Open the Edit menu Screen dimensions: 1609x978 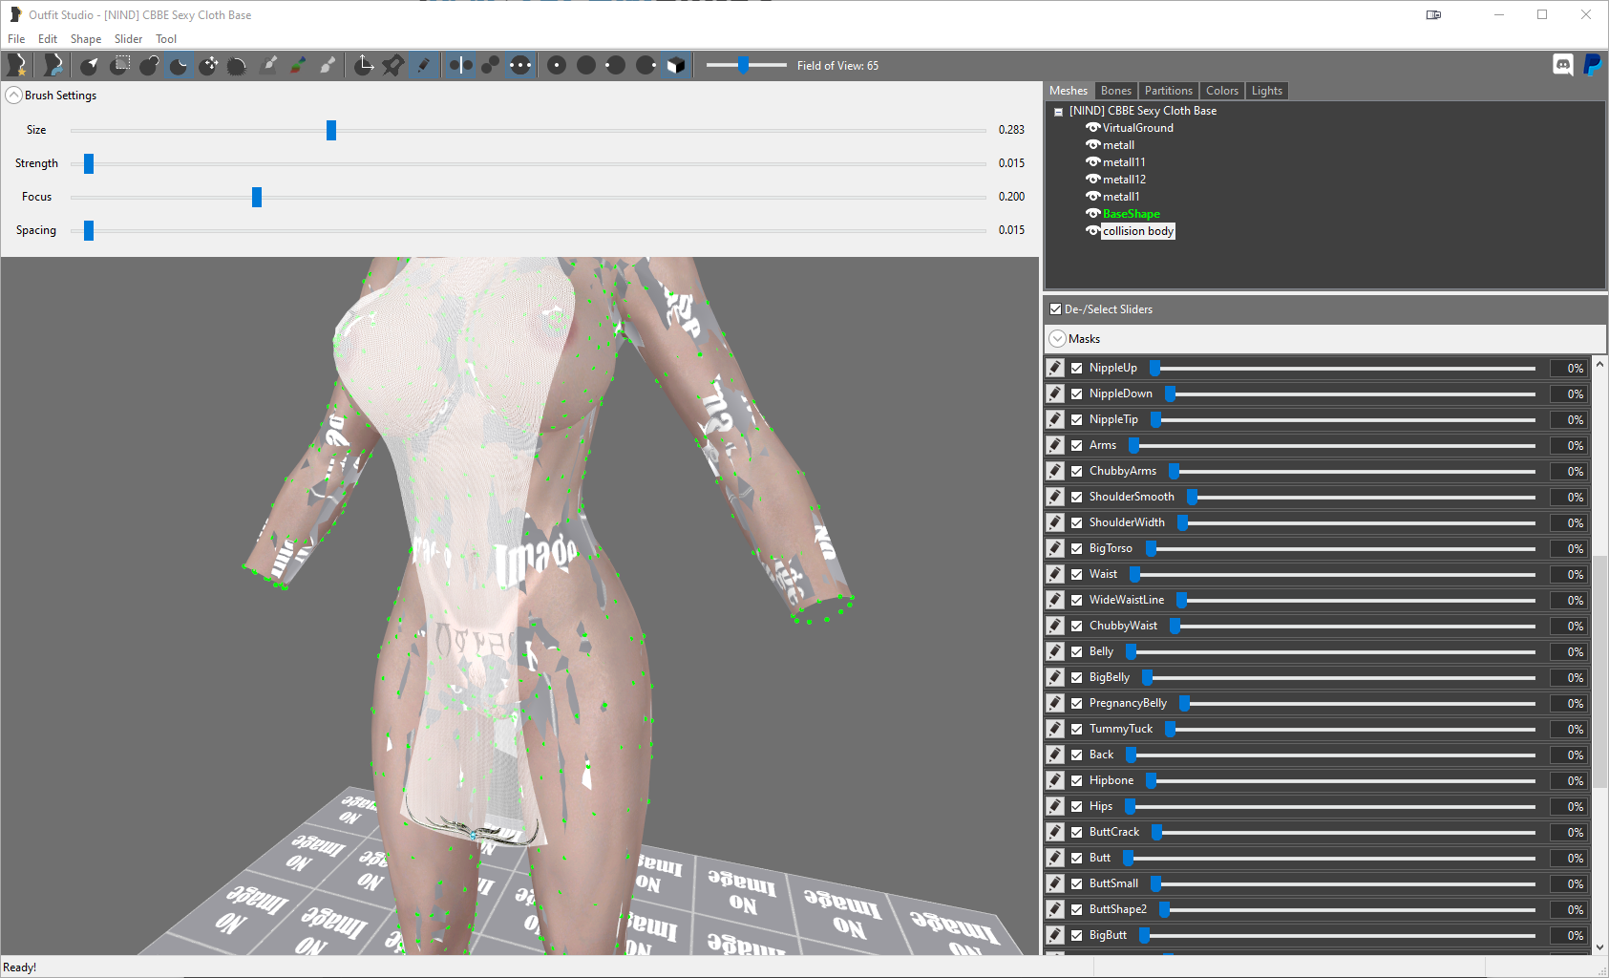tap(48, 39)
